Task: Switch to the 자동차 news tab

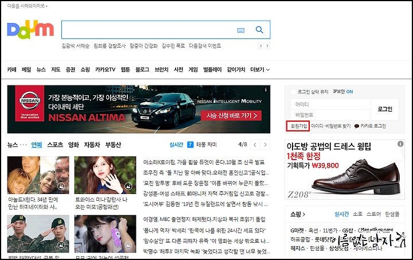Action: click(92, 145)
